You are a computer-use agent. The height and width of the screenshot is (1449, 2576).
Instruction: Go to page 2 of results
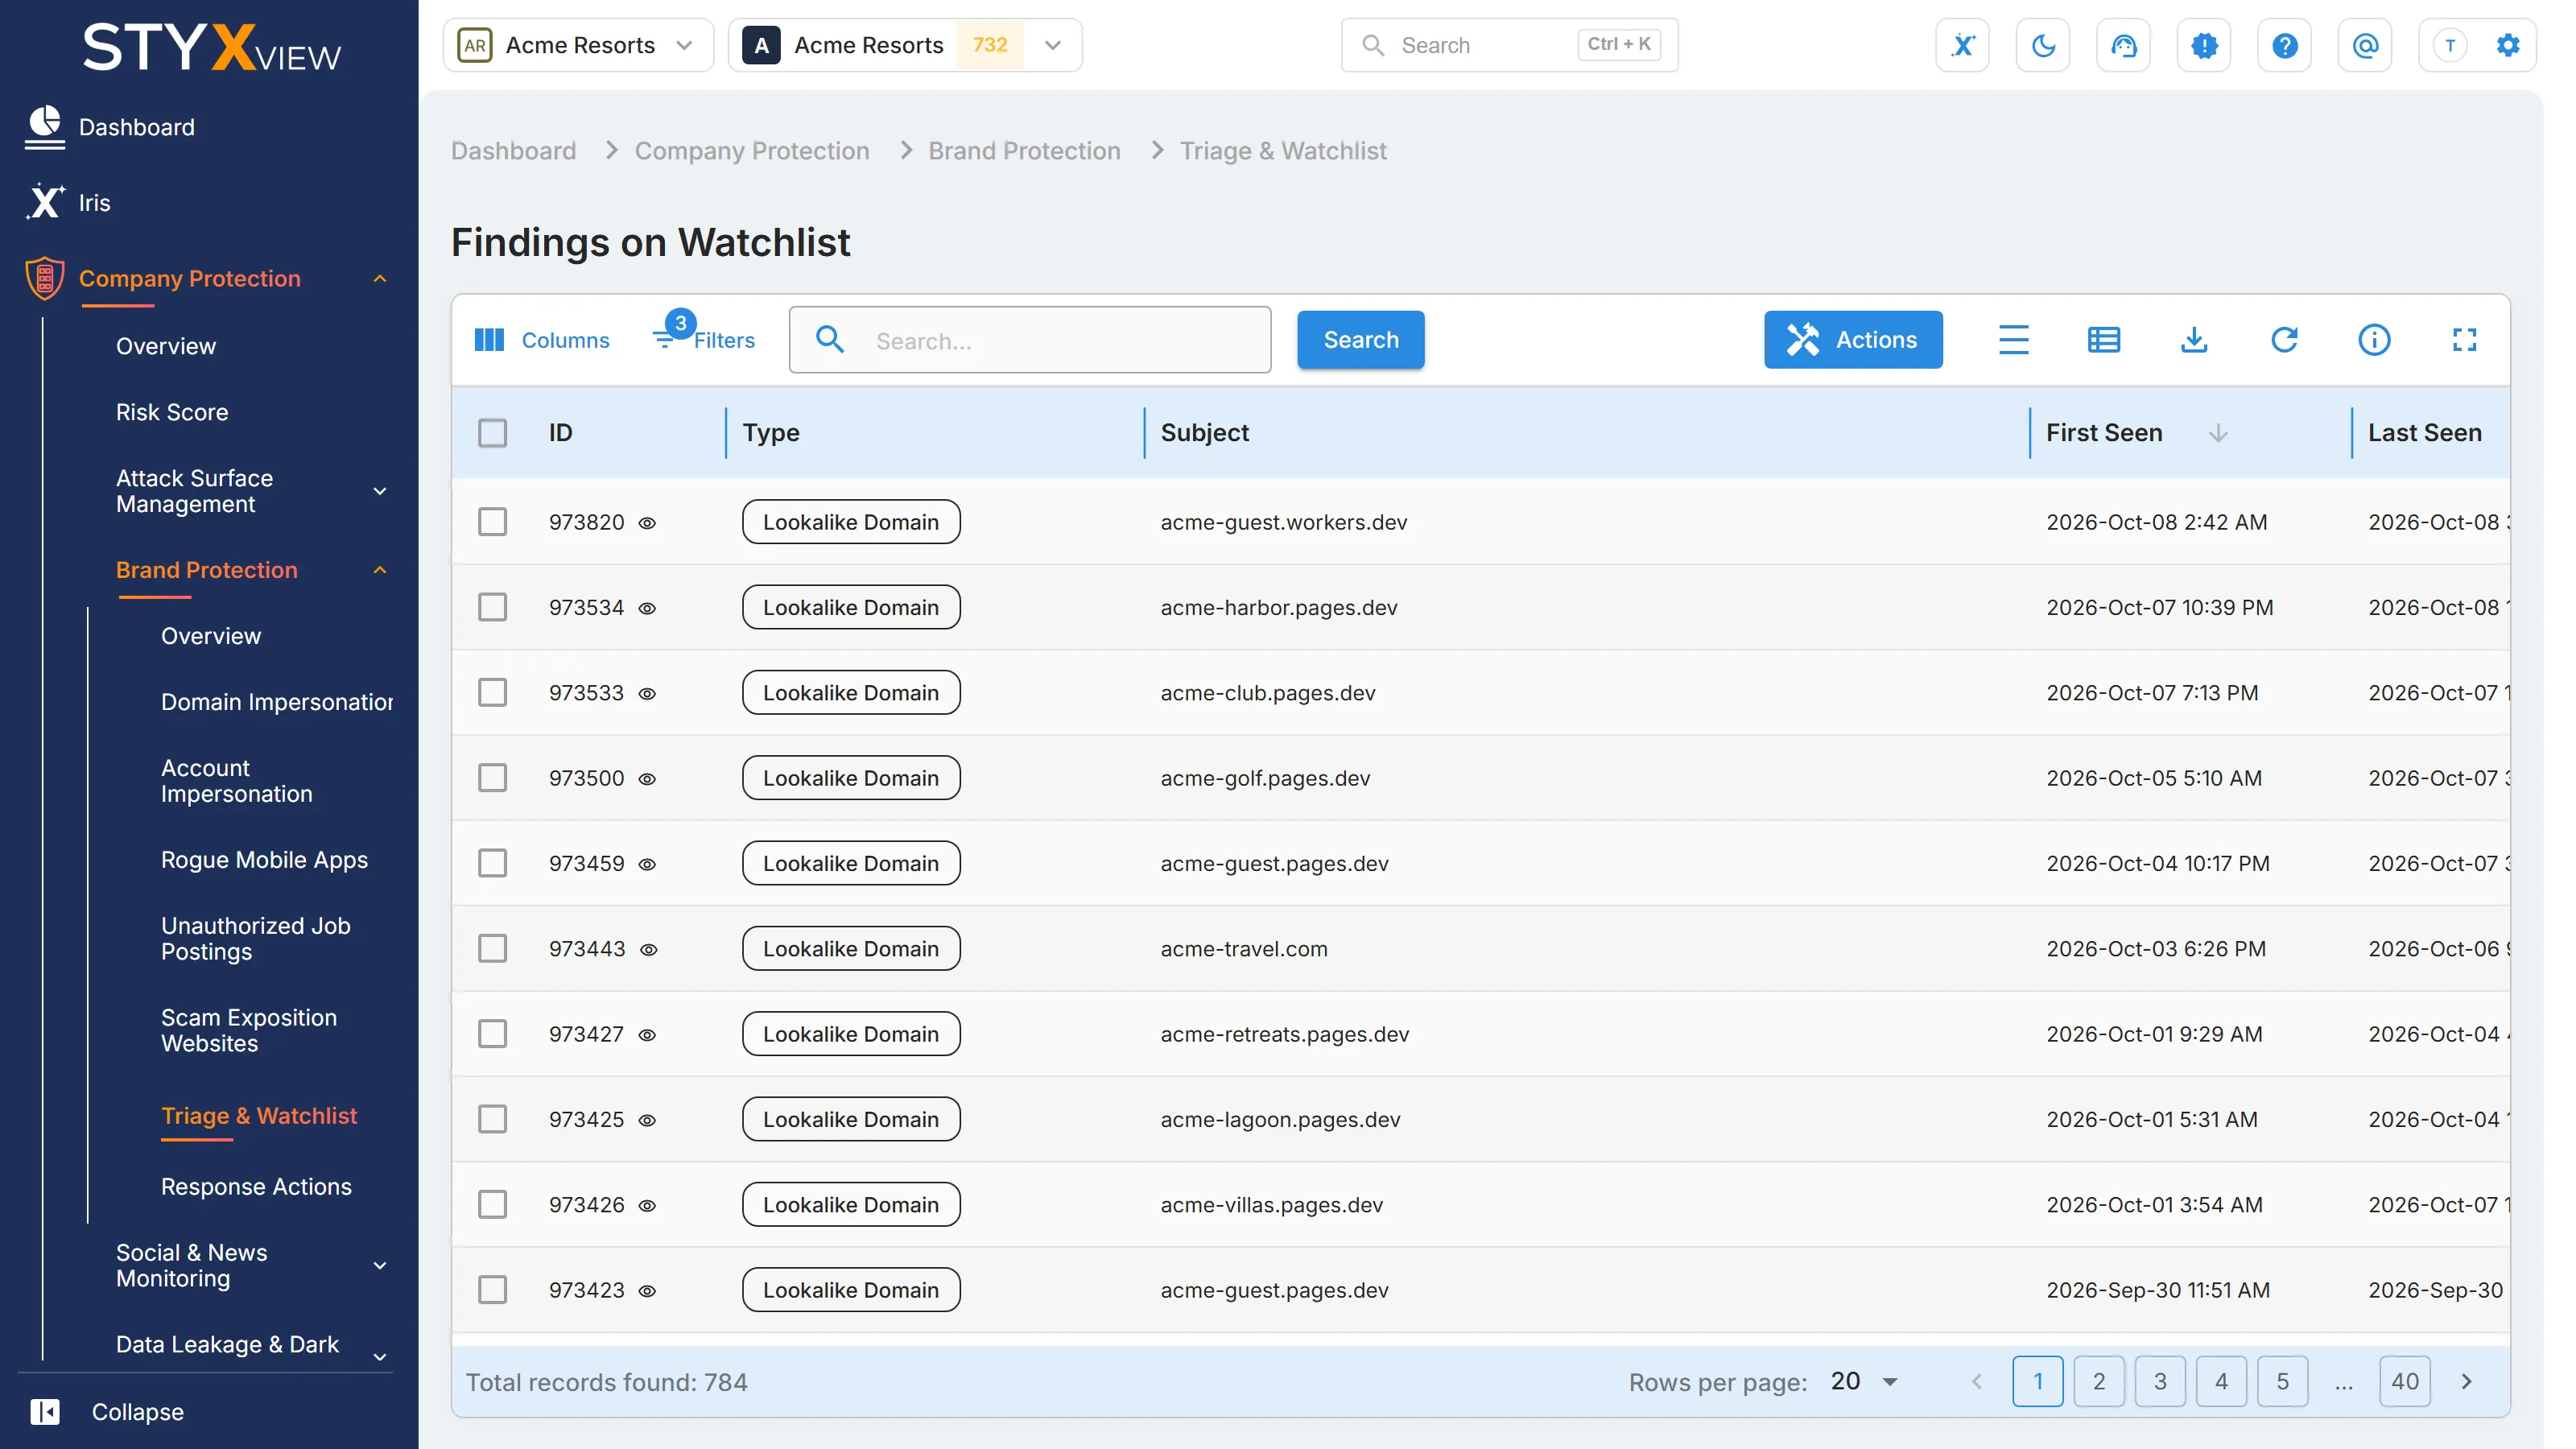click(x=2099, y=1381)
